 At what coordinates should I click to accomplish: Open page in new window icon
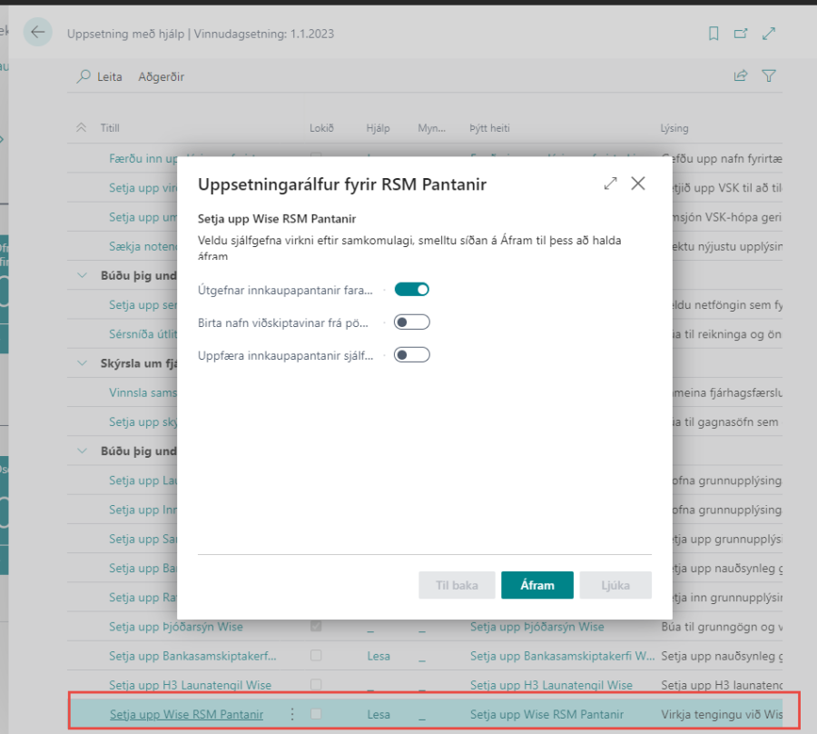click(741, 34)
